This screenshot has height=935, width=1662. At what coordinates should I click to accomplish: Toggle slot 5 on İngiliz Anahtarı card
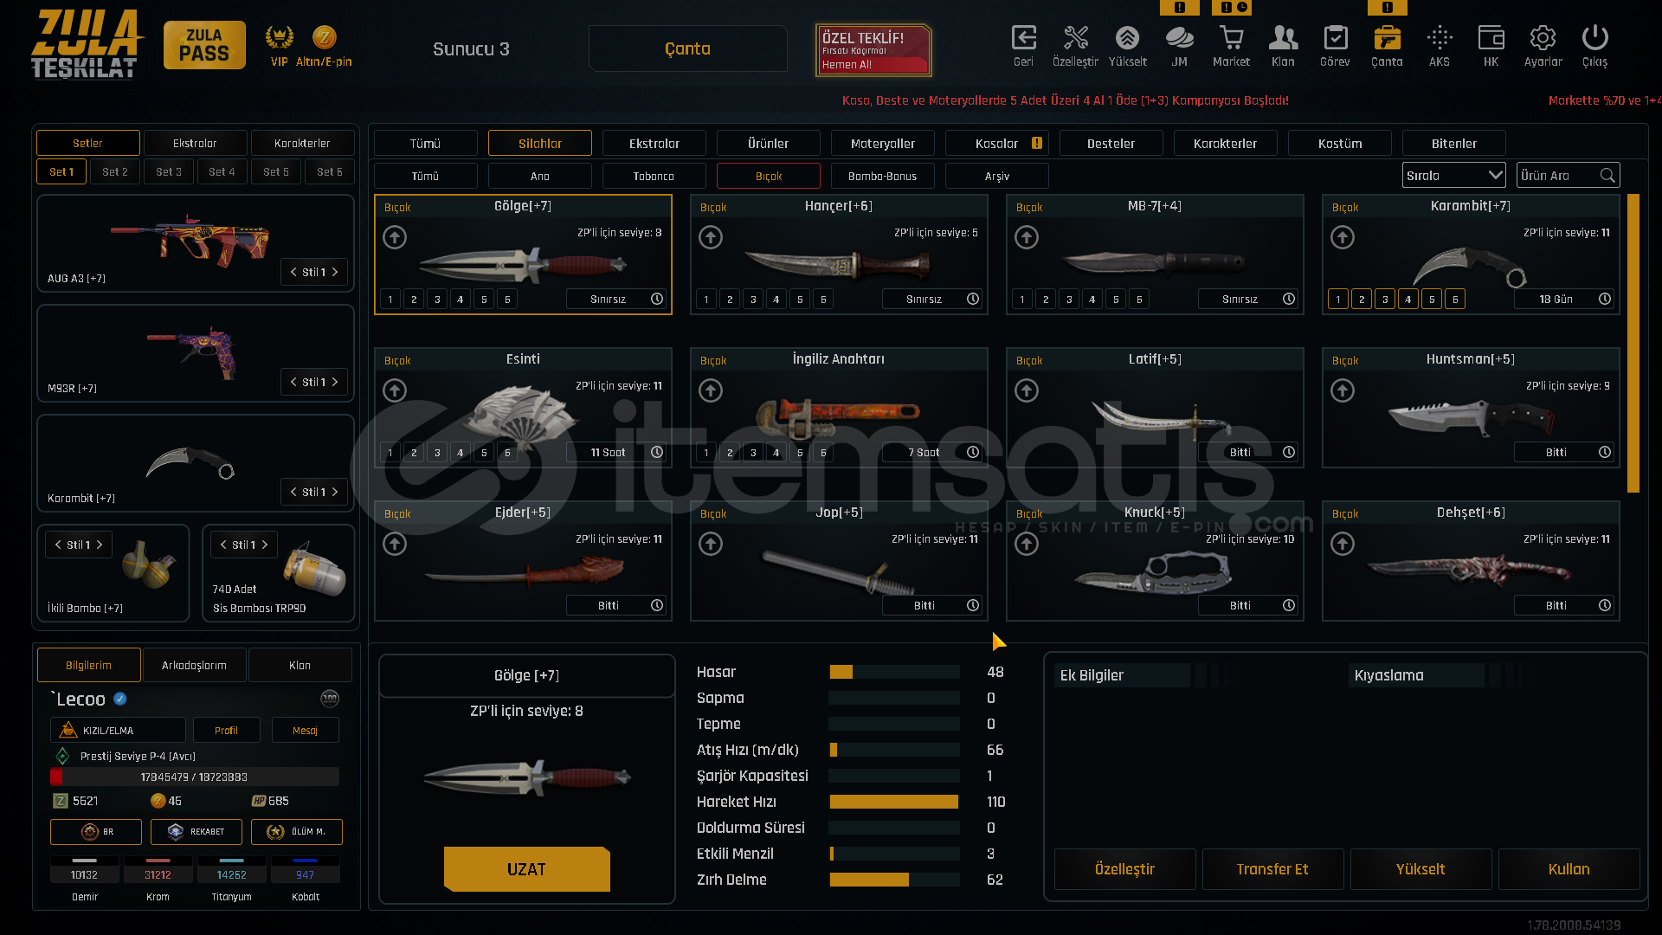coord(800,453)
